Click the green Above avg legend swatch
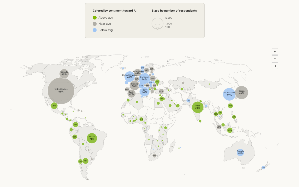The image size is (299, 187). point(94,18)
